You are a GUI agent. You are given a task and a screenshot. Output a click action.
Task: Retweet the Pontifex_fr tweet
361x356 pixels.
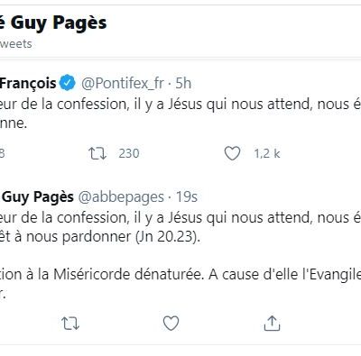point(97,153)
